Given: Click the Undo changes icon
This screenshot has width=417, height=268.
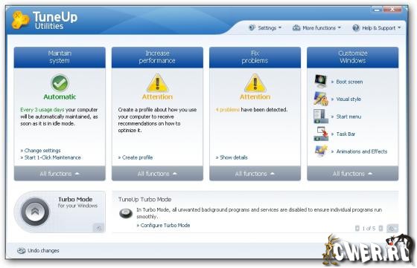Looking at the screenshot, I should [21, 250].
